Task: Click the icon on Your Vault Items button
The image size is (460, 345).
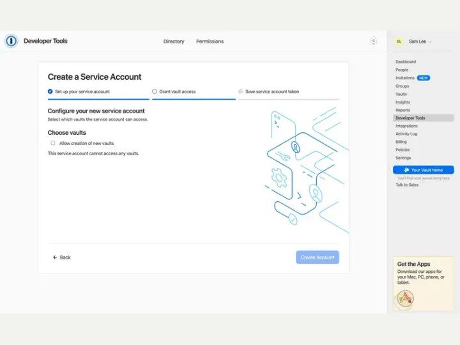Action: [406, 170]
